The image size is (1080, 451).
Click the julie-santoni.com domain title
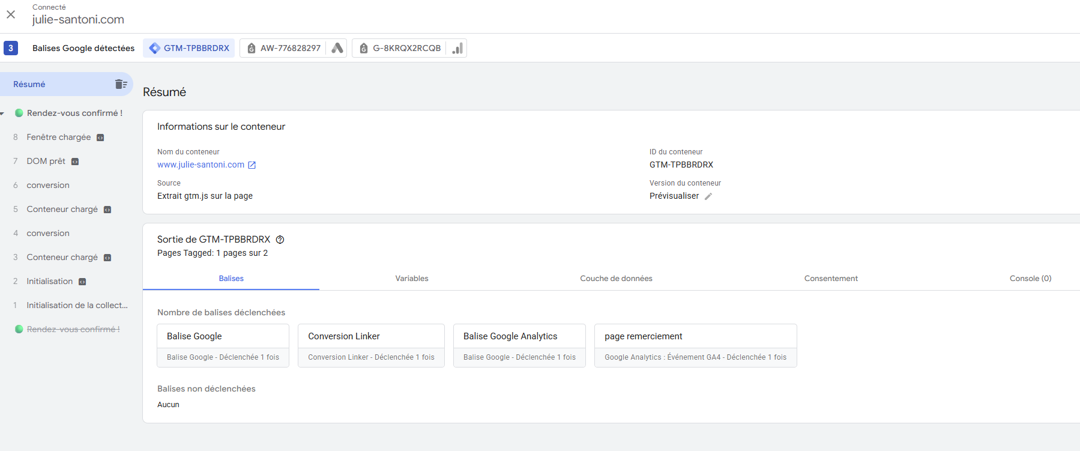coord(78,19)
